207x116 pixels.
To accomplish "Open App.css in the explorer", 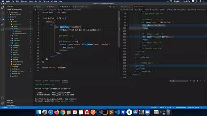I will click(15, 50).
